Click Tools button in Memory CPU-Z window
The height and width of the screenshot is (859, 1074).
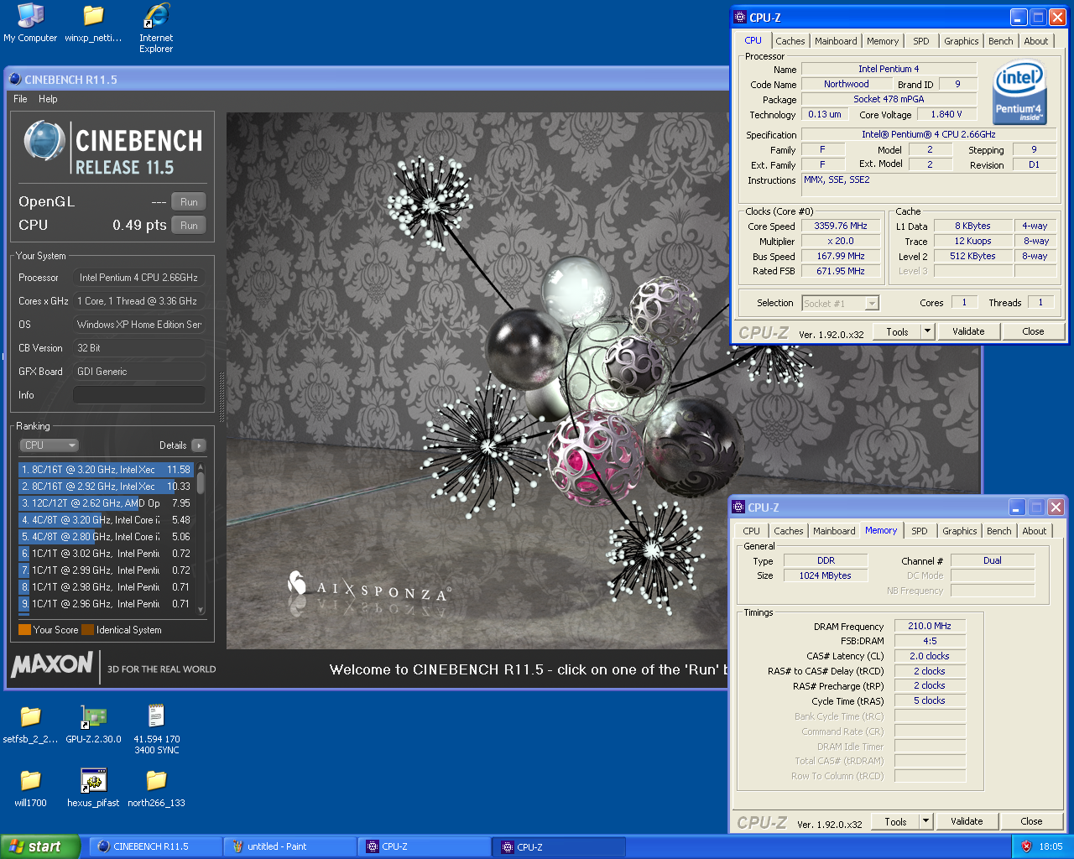895,821
